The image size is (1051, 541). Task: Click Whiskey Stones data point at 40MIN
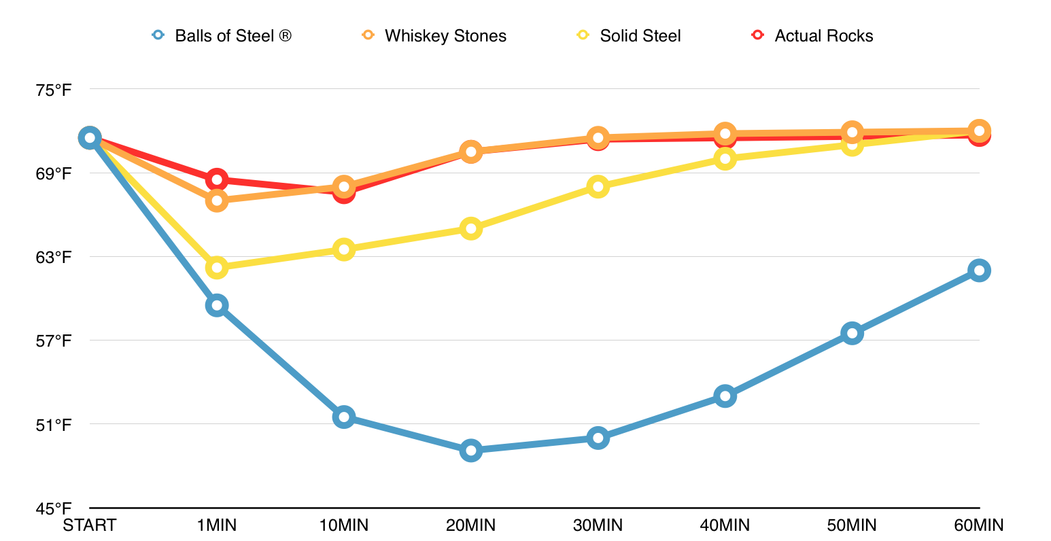pos(725,133)
